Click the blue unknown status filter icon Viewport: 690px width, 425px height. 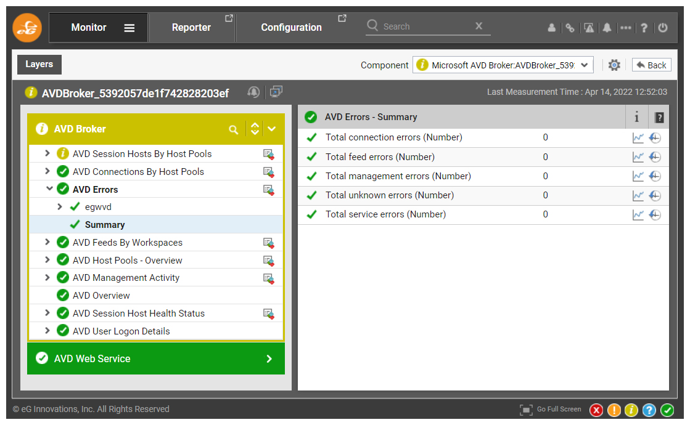coord(649,410)
